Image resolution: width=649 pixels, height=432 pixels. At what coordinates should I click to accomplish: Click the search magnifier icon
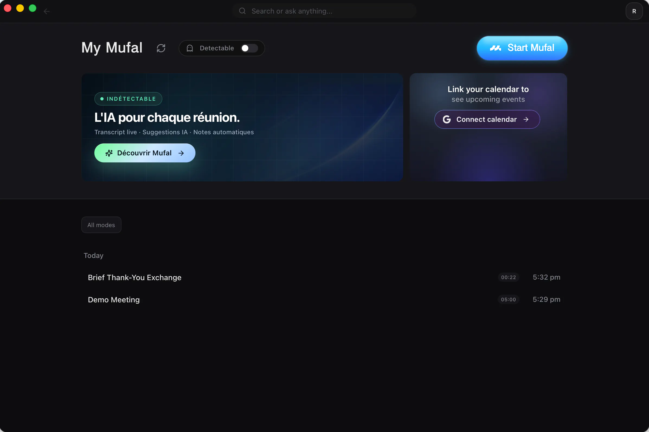coord(242,11)
